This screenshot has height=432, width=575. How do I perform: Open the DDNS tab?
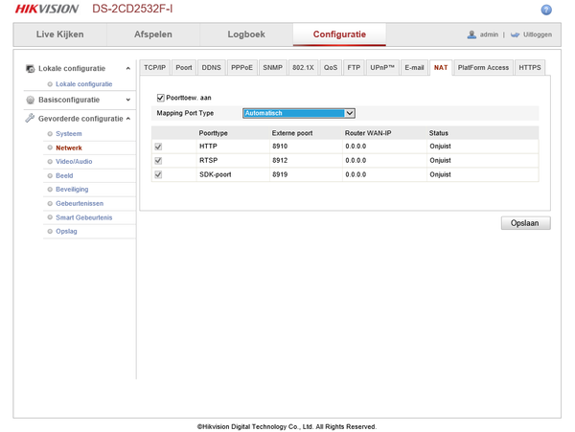pos(212,68)
